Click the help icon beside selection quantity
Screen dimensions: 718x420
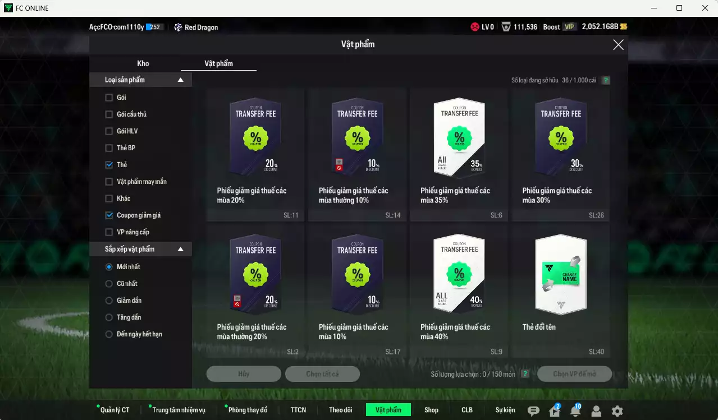tap(525, 374)
